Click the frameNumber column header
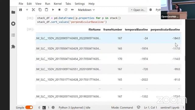 113,30
